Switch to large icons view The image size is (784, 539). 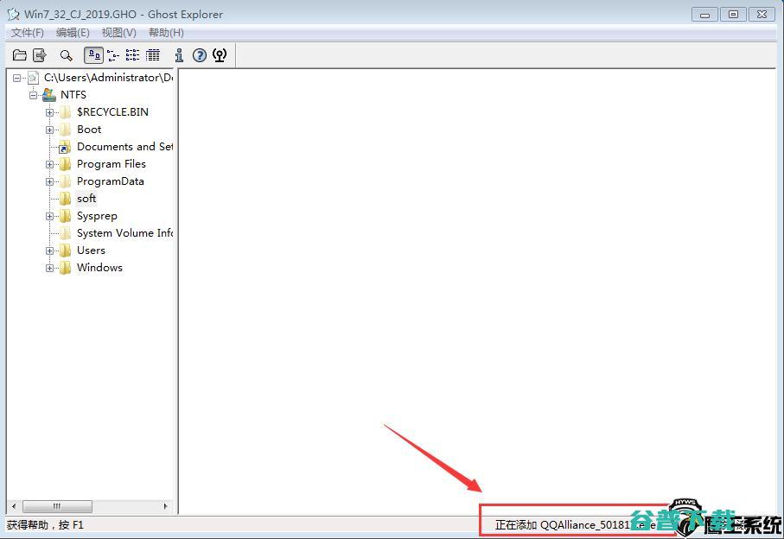coord(93,55)
